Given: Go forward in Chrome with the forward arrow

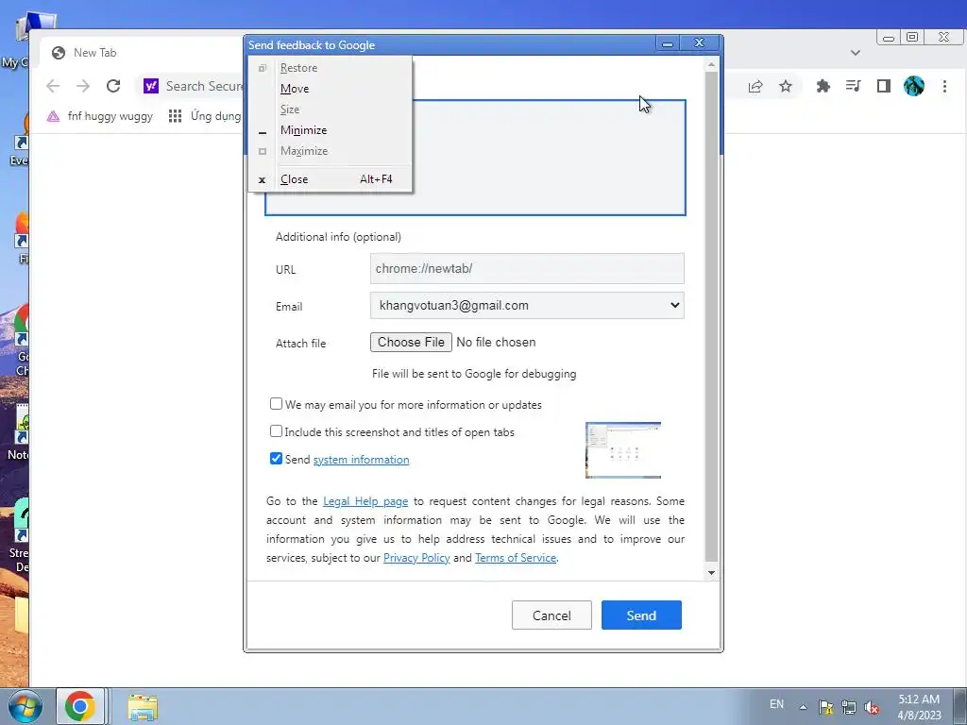Looking at the screenshot, I should point(83,86).
